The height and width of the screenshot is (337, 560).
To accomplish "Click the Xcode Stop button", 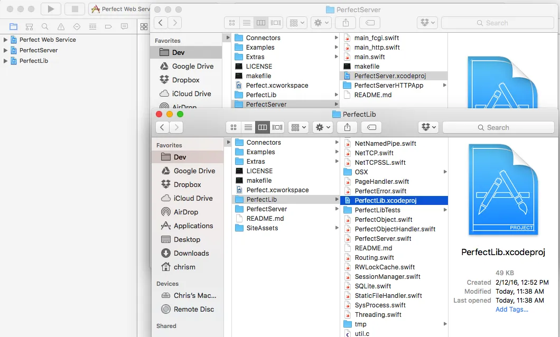I will (x=74, y=9).
